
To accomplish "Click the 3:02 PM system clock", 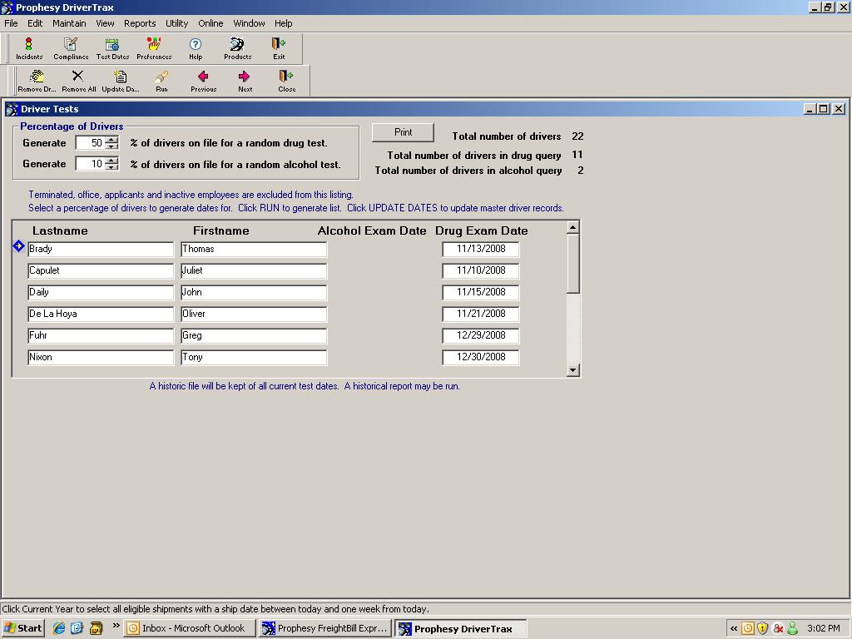I will 823,628.
